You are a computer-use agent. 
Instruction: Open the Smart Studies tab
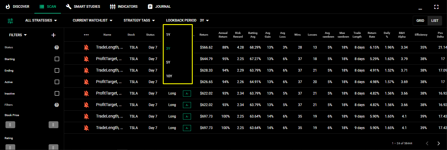pyautogui.click(x=83, y=6)
